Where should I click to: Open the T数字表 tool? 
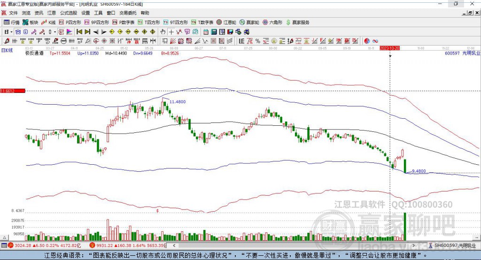[x=202, y=23]
